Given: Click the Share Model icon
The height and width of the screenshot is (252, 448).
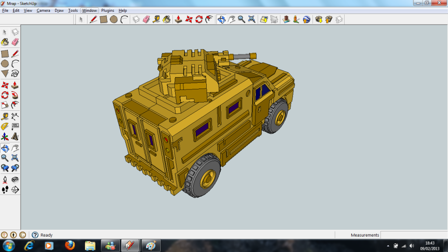Looking at the screenshot, I should (x=329, y=19).
